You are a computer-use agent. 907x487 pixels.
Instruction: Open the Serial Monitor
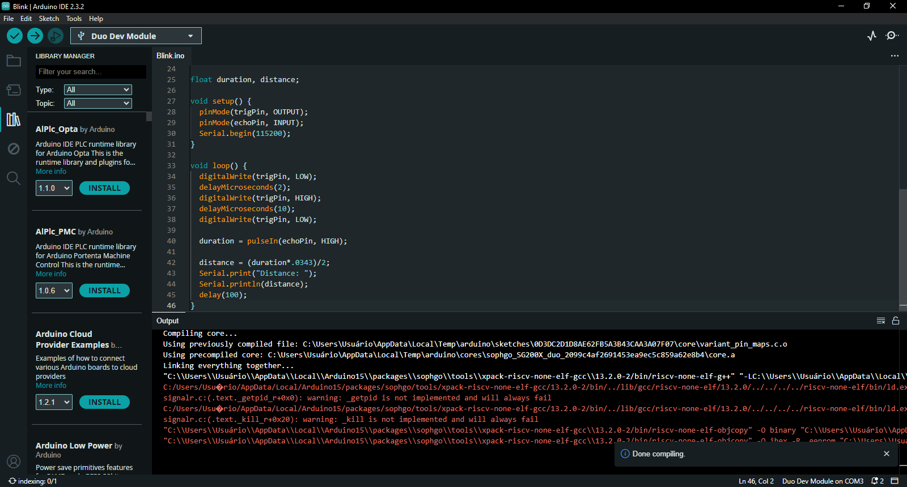(892, 36)
